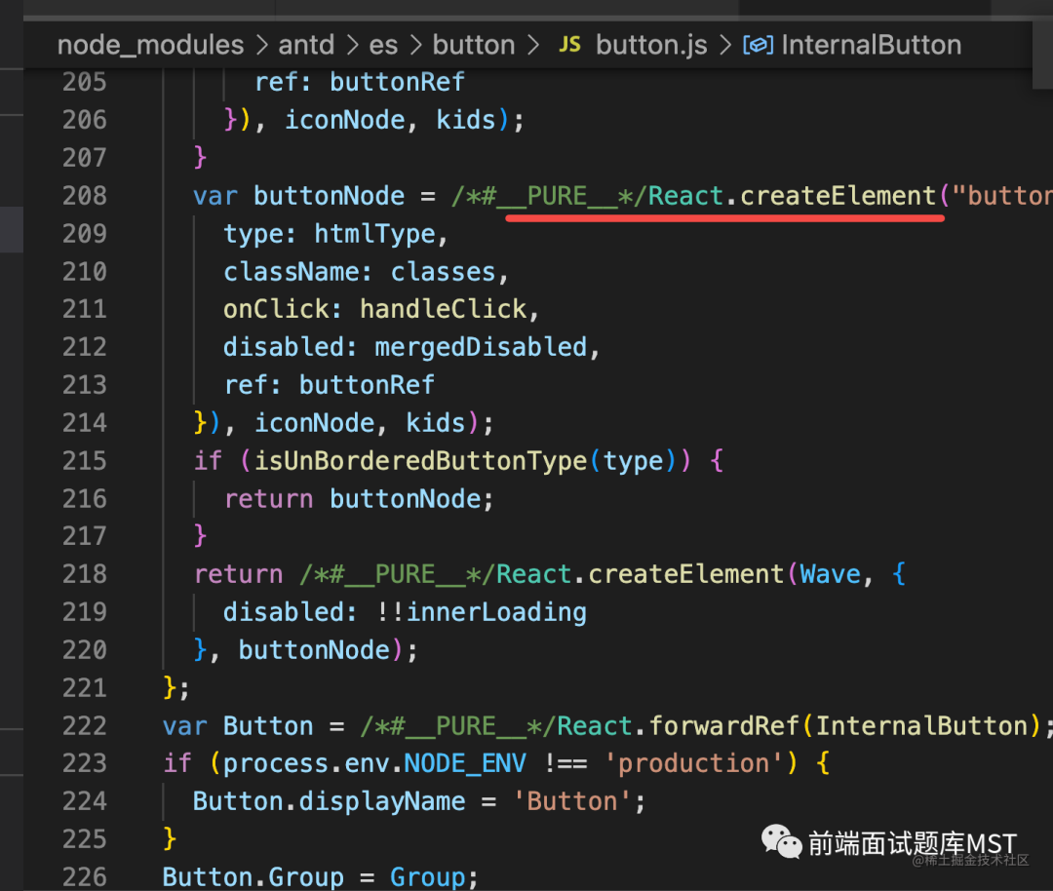The height and width of the screenshot is (891, 1053).
Task: Click 'createElement' on line 208
Action: pos(838,196)
